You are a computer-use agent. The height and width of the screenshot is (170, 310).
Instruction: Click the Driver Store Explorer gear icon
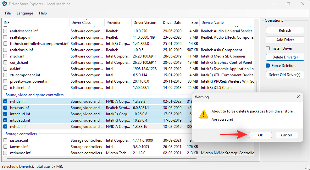pyautogui.click(x=5, y=4)
